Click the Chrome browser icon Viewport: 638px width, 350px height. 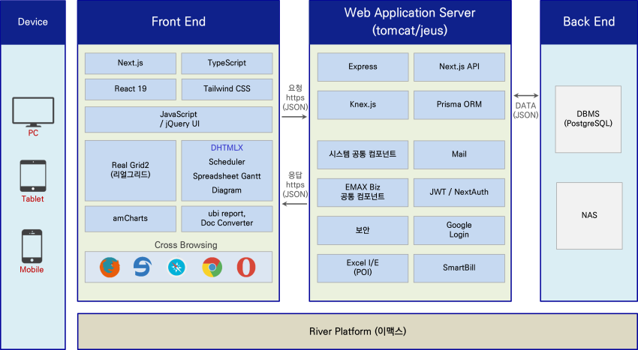[212, 267]
